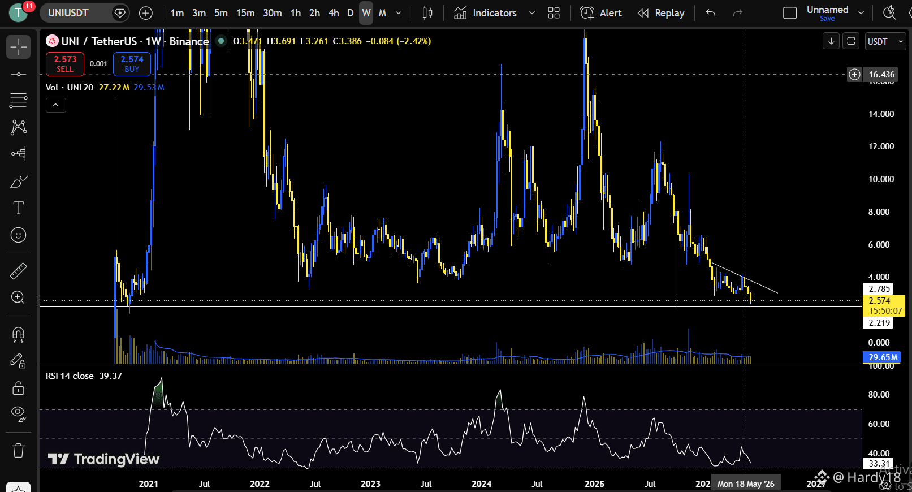The height and width of the screenshot is (492, 912).
Task: Toggle magnet mode for drawings
Action: pos(18,335)
